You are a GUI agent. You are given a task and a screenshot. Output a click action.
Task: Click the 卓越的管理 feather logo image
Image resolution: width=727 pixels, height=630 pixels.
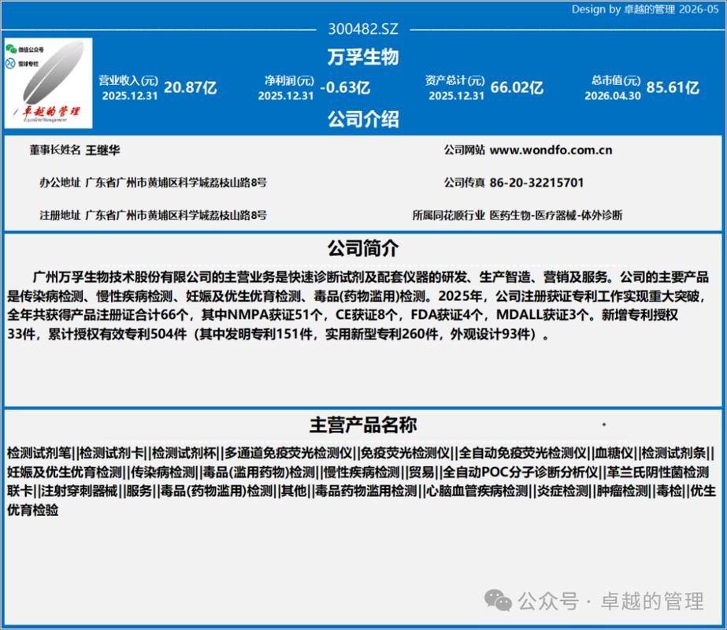[48, 83]
